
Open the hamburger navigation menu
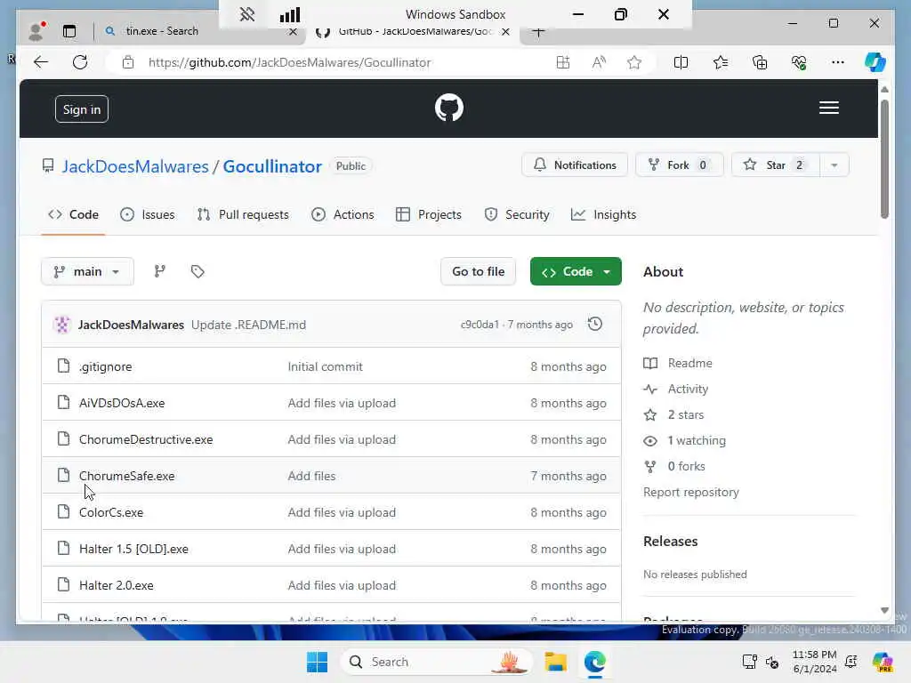(x=828, y=108)
